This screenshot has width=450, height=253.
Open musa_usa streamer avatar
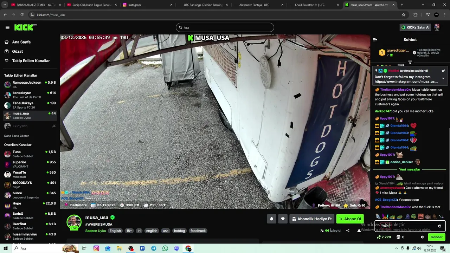point(74,222)
